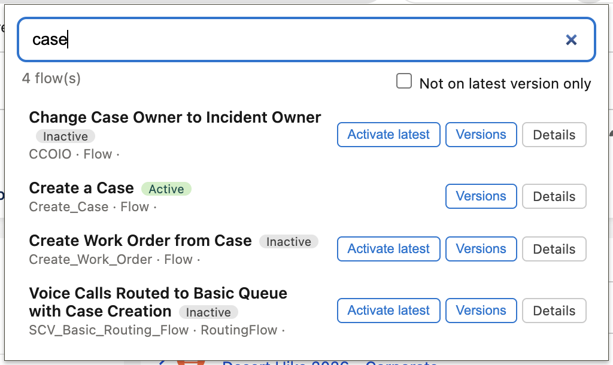Clear the search field with the X icon

[571, 39]
